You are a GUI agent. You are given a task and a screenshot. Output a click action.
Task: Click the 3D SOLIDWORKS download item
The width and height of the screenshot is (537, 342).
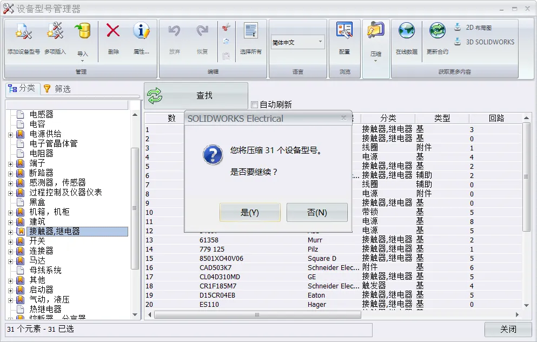pos(484,42)
